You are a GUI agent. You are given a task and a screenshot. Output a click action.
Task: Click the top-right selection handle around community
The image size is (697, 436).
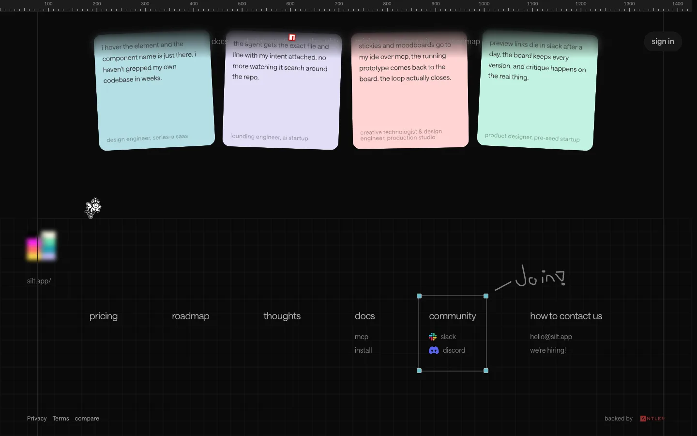point(486,296)
